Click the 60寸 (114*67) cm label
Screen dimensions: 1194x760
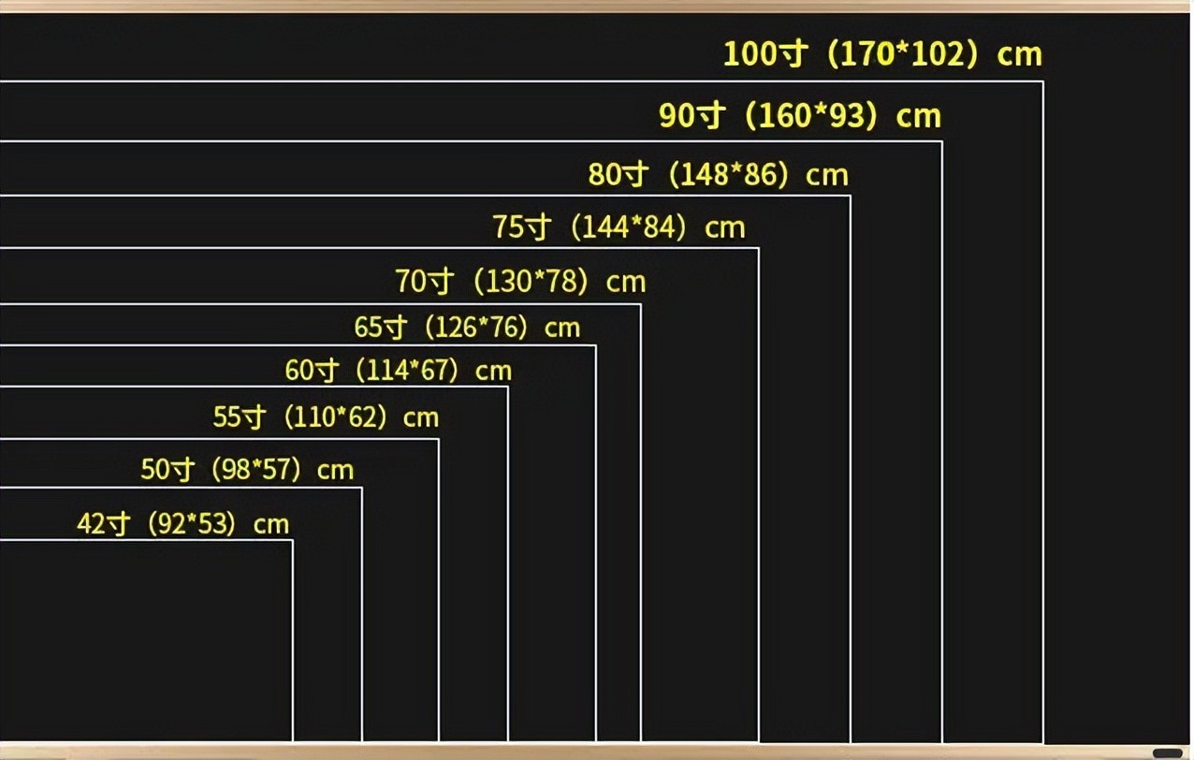click(x=398, y=371)
